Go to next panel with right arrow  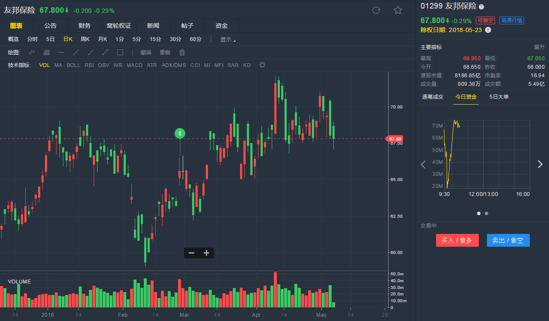pos(540,164)
